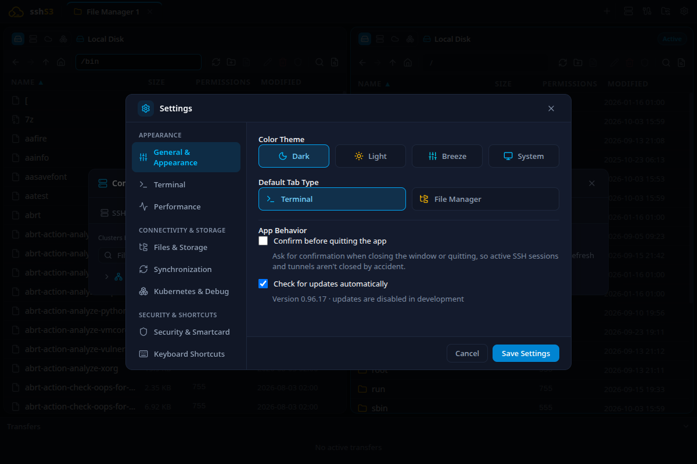Open Performance settings section
Image resolution: width=697 pixels, height=464 pixels.
tap(186, 206)
